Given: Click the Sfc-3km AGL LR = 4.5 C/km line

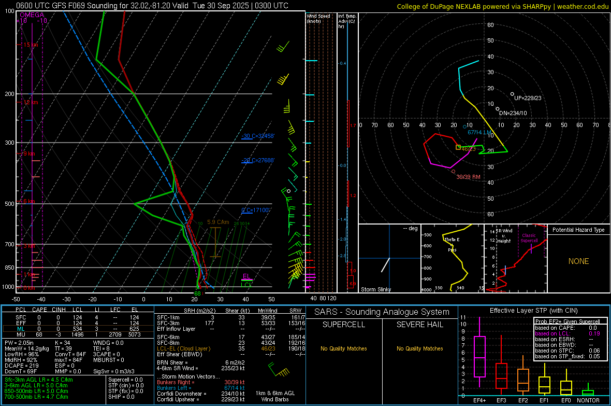Looking at the screenshot, I should [39, 380].
